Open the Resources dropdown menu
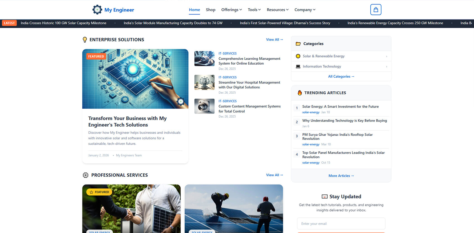This screenshot has width=474, height=233. [277, 10]
